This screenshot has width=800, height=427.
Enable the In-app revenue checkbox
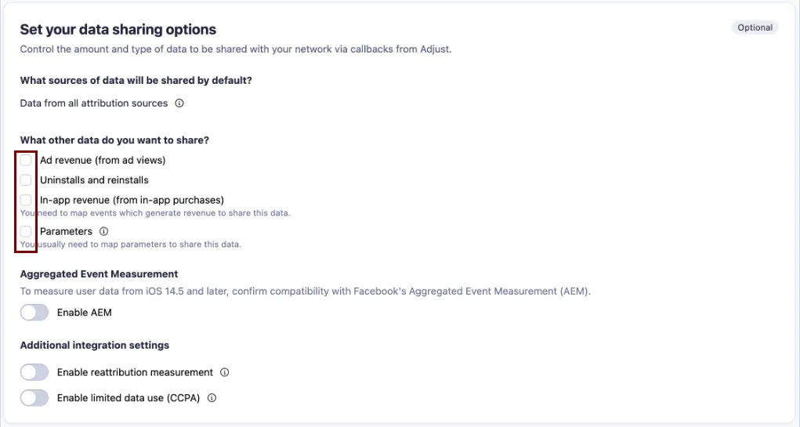tap(26, 200)
